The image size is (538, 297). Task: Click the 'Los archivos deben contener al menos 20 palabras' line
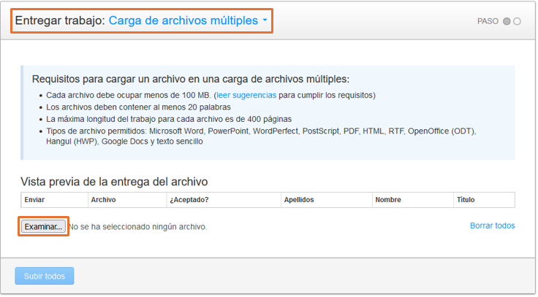click(138, 107)
